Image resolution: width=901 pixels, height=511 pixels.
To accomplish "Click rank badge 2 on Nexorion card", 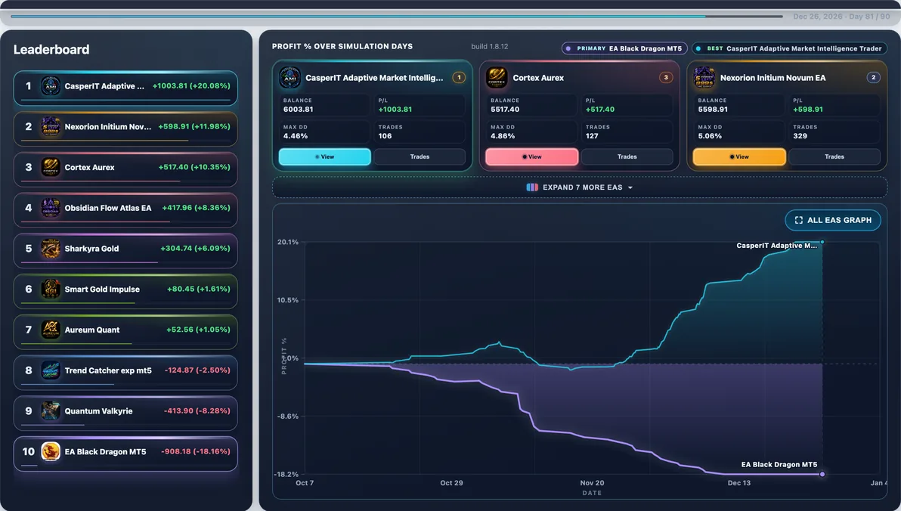I will [x=874, y=78].
